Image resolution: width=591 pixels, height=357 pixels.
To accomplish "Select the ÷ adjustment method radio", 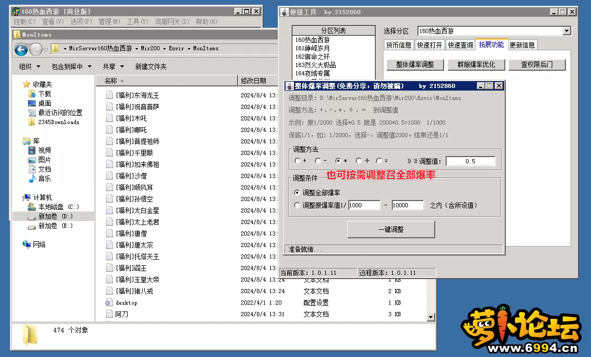I will [358, 161].
